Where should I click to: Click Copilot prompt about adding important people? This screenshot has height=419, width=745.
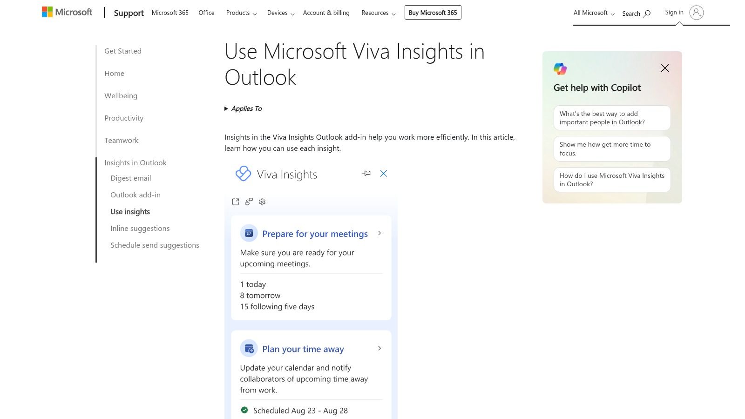[612, 118]
